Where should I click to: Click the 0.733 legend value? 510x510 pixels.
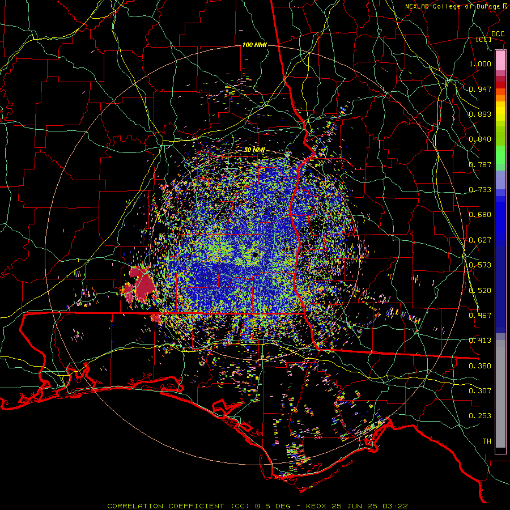[480, 190]
